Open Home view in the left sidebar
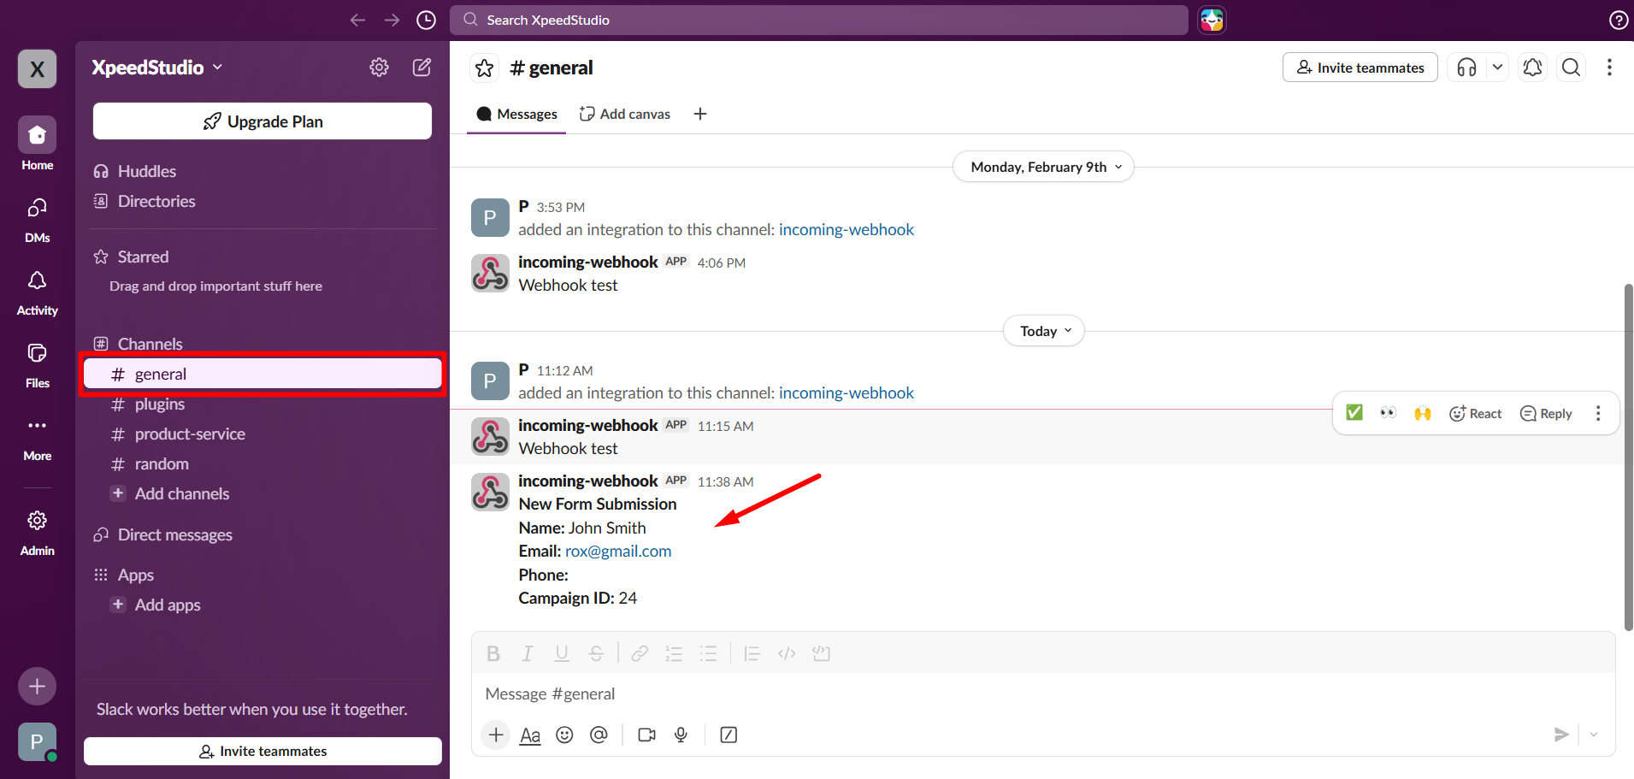Image resolution: width=1634 pixels, height=779 pixels. [x=37, y=141]
